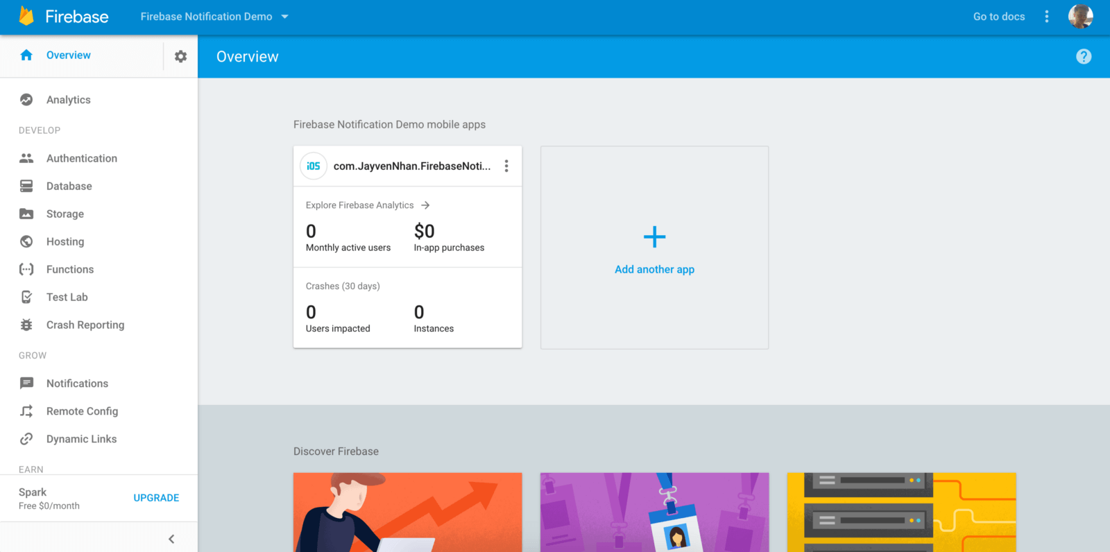Click the iOS app badge icon
Image resolution: width=1110 pixels, height=552 pixels.
point(314,166)
